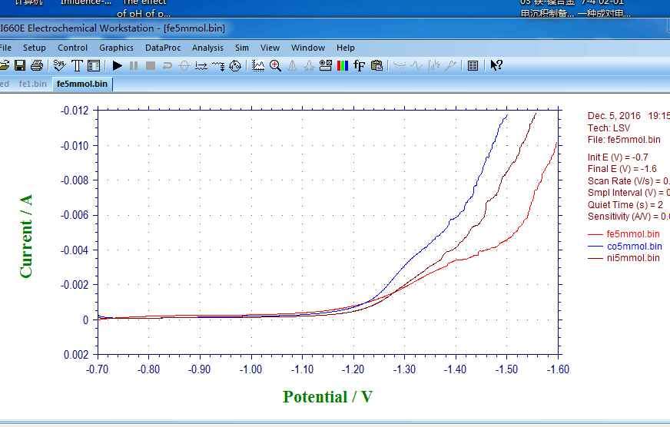Click the Peak Definition icon
The height and width of the screenshot is (427, 670).
pyautogui.click(x=309, y=66)
